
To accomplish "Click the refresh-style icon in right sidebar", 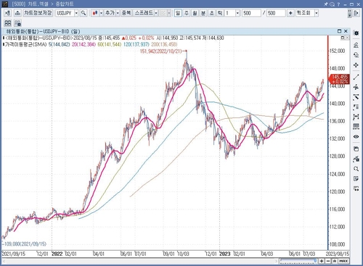I will coord(356,55).
